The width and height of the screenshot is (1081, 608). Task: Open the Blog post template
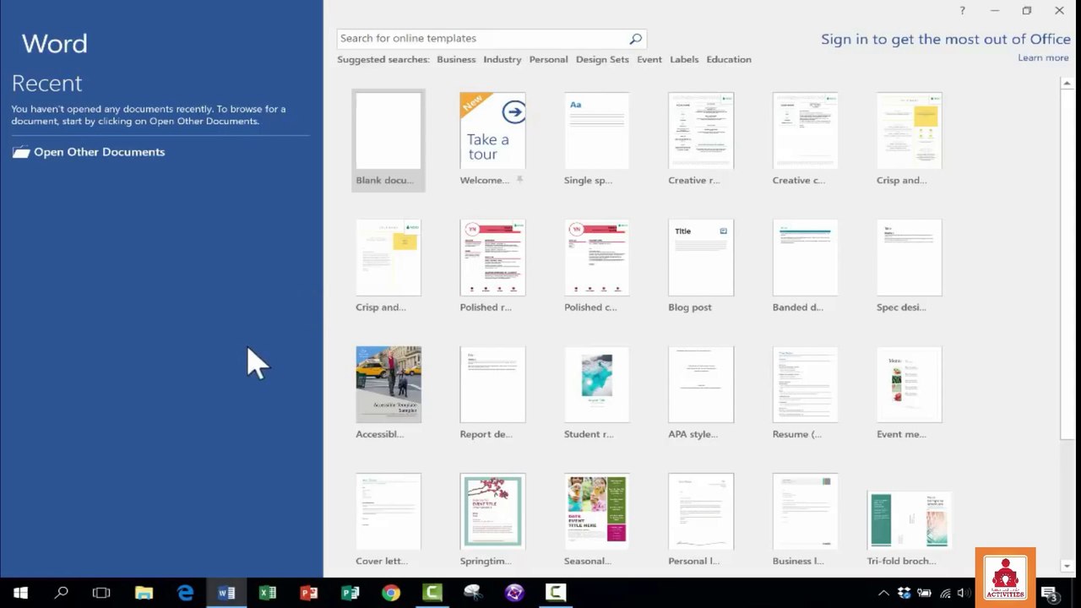coord(701,267)
